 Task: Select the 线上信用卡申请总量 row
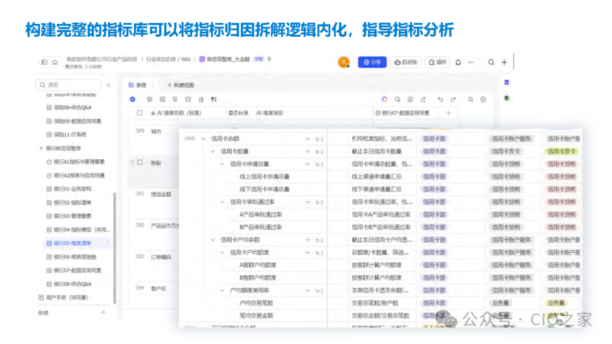coord(265,176)
